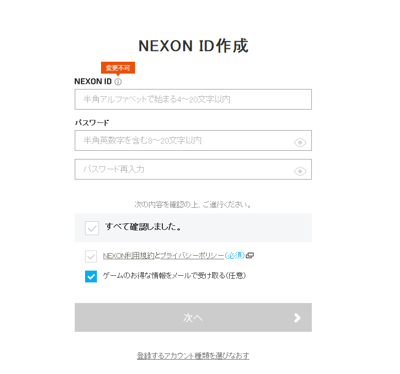Click the すべて確認しました。 label text
Screen dimensions: 400x374
pyautogui.click(x=143, y=226)
